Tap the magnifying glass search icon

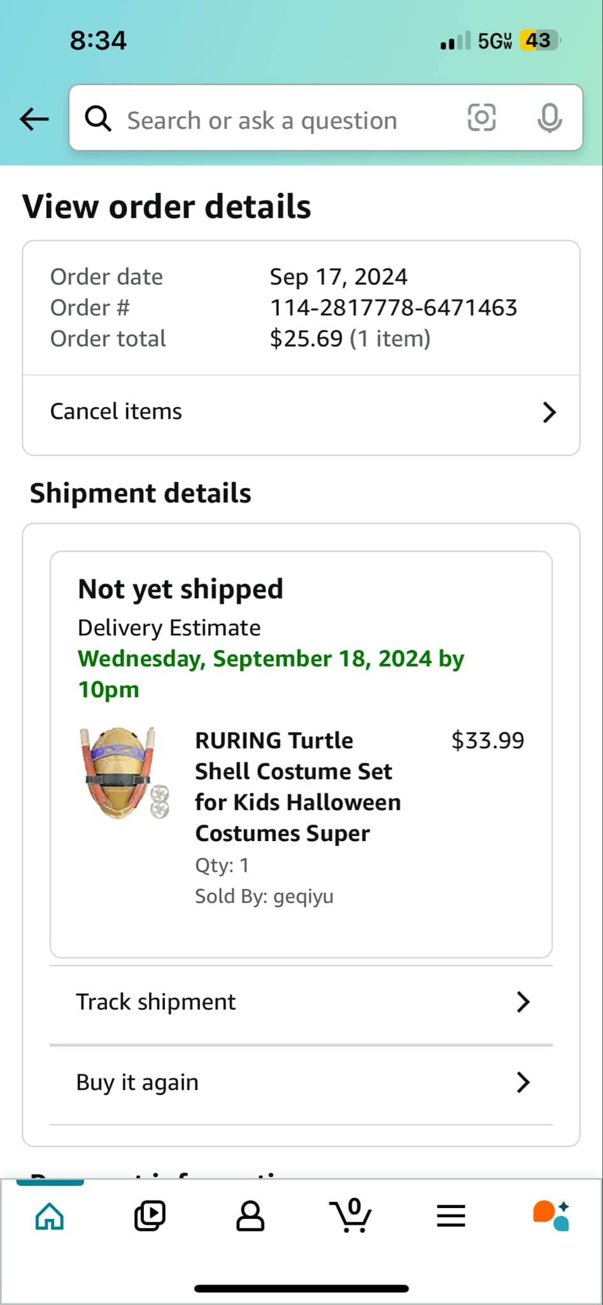[x=98, y=119]
